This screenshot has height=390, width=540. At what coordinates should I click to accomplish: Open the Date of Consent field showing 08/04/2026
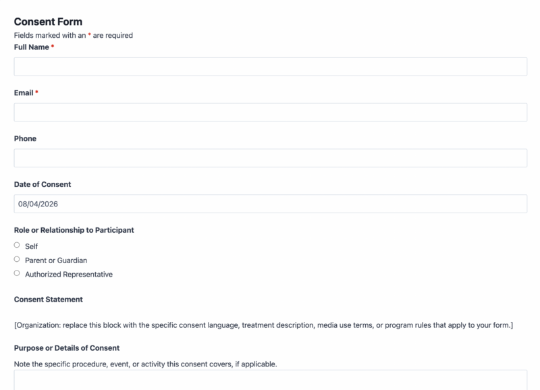click(271, 204)
